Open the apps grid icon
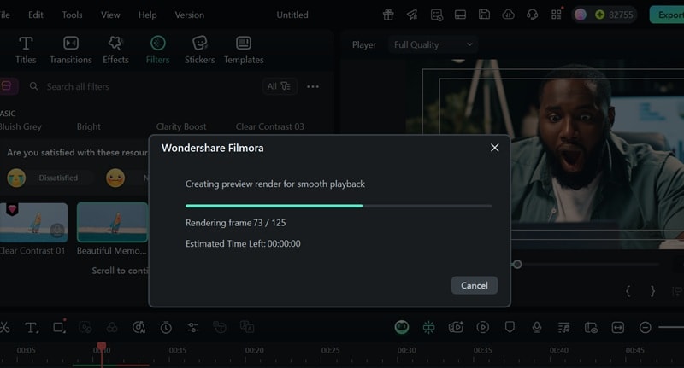This screenshot has width=684, height=368. 557,15
